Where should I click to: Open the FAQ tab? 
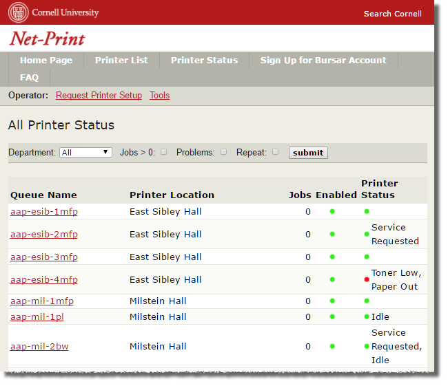pyautogui.click(x=30, y=77)
